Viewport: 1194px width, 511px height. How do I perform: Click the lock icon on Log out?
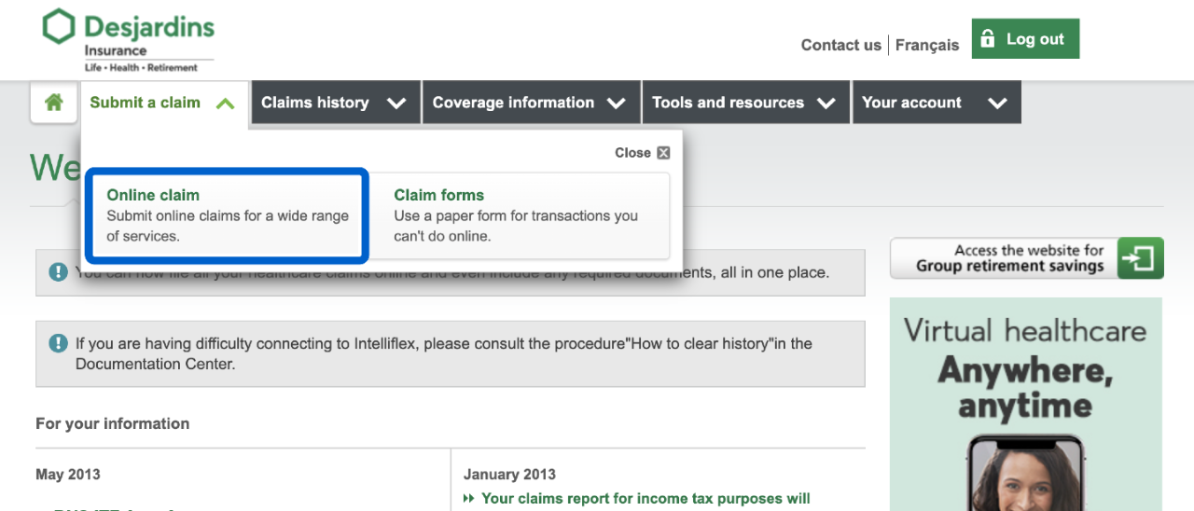coord(988,39)
